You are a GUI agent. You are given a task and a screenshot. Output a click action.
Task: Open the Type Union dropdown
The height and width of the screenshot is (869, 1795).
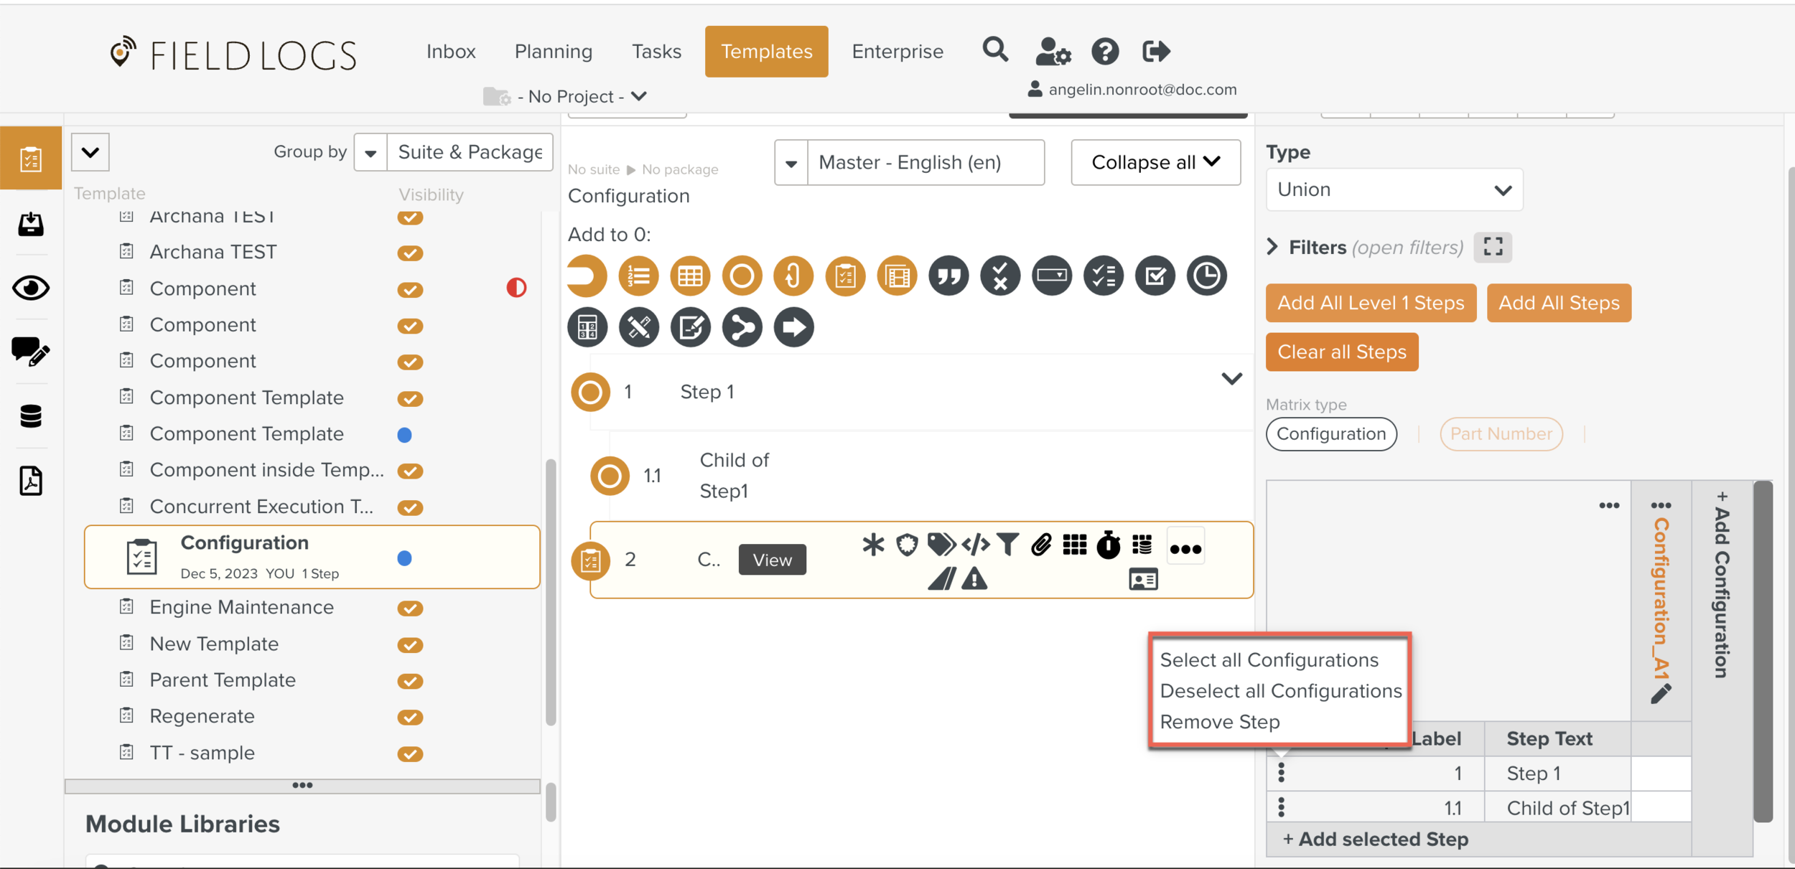coord(1394,189)
